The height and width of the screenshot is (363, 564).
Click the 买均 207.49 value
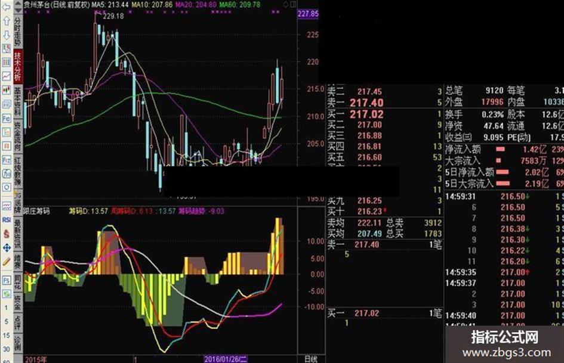point(369,234)
